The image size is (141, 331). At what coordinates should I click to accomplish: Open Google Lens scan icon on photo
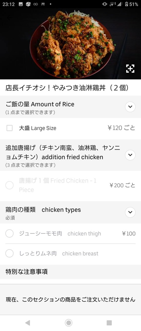click(130, 69)
